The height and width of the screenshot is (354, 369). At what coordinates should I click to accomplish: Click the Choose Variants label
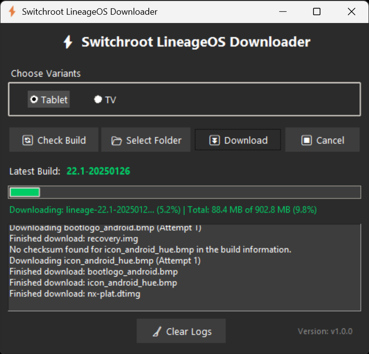pyautogui.click(x=46, y=73)
